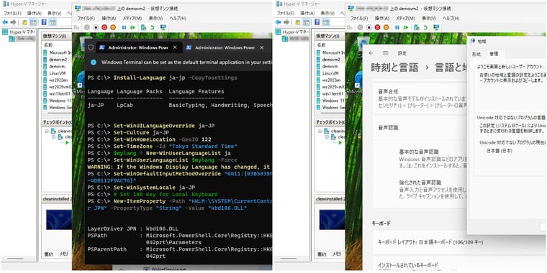547x273 pixels.
Task: Click the blue Back arrow in Hyper-V Manager behind PowerShell
Action: (x=5, y=22)
